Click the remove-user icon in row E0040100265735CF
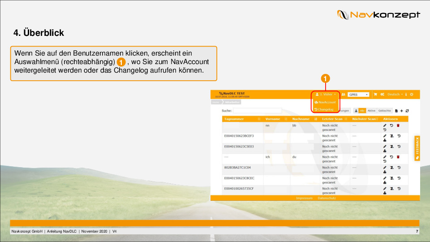Image resolution: width=430 pixels, height=242 pixels. (392, 189)
